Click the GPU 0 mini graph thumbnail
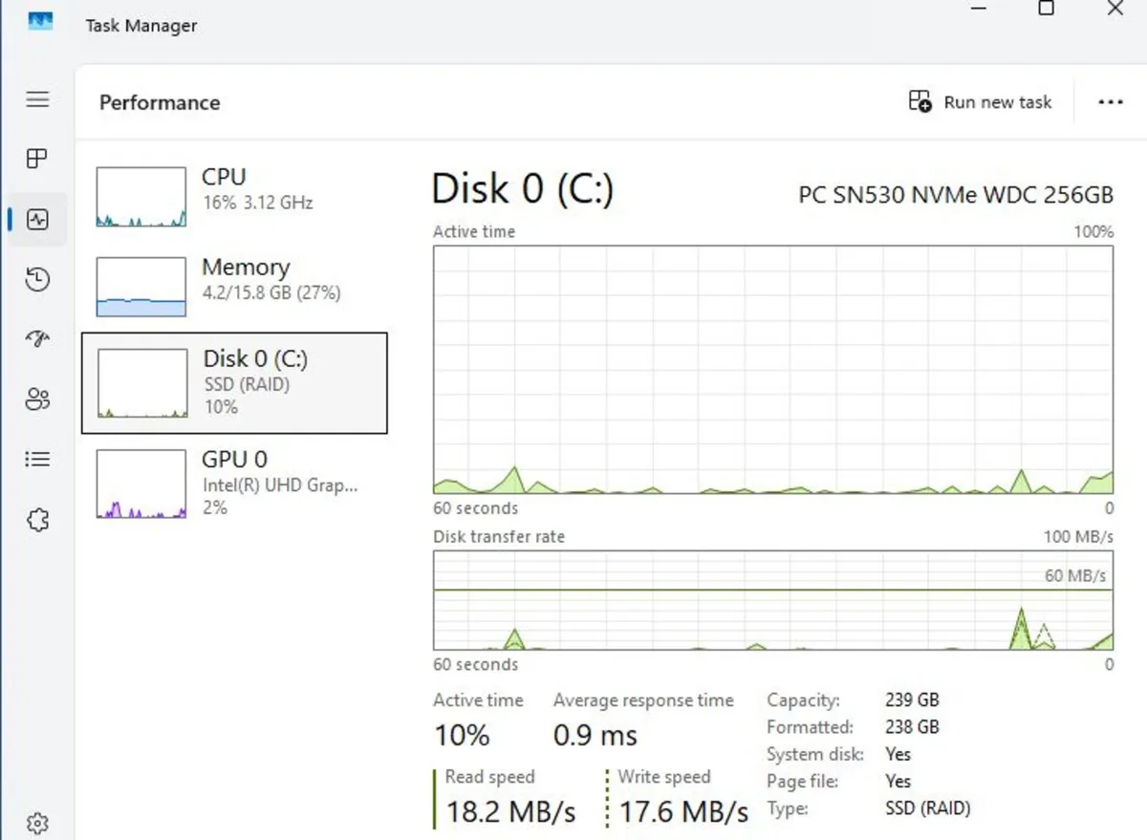This screenshot has width=1147, height=840. point(140,485)
